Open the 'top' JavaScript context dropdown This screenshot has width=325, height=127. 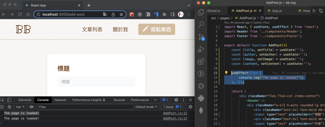click(x=20, y=107)
